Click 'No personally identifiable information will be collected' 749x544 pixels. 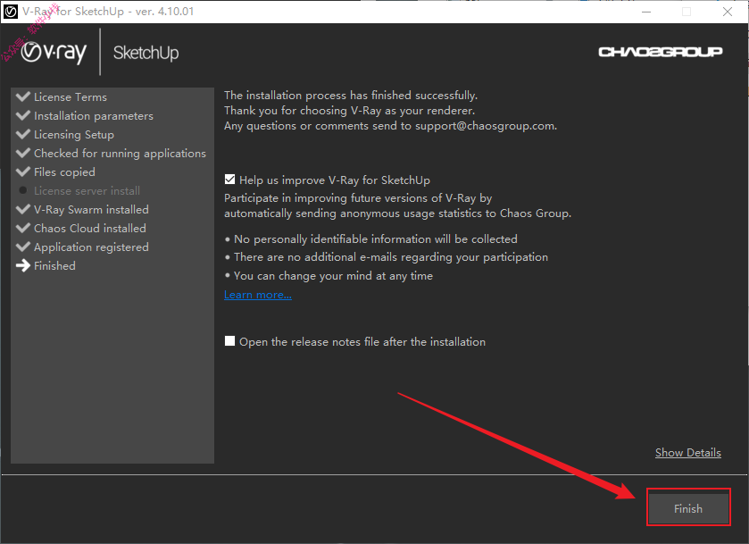click(x=376, y=239)
